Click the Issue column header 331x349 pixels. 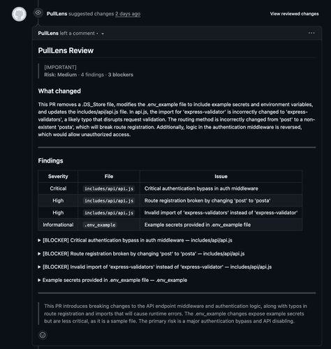pyautogui.click(x=221, y=177)
